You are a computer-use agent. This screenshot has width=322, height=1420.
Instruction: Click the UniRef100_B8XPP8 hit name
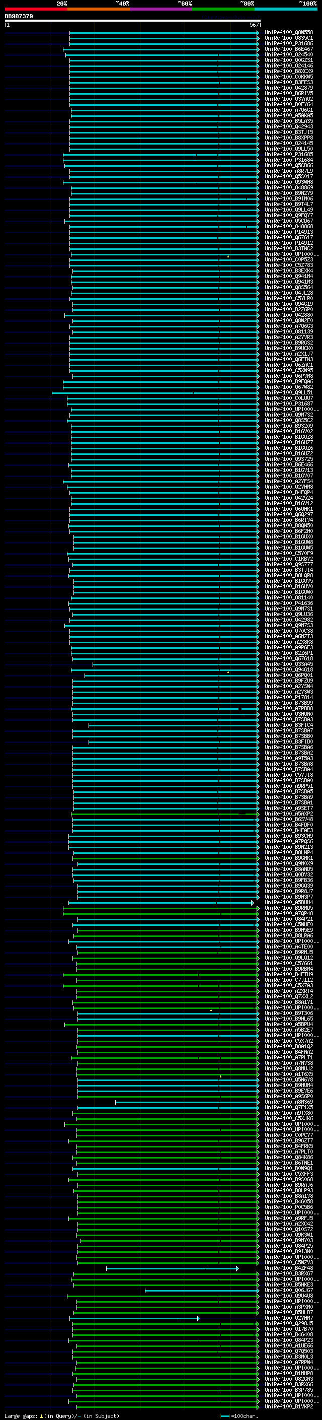289,138
